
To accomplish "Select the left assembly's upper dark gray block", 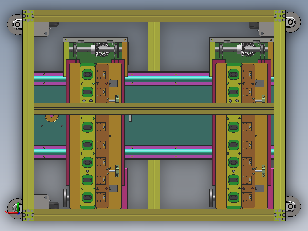I will pos(113,83).
